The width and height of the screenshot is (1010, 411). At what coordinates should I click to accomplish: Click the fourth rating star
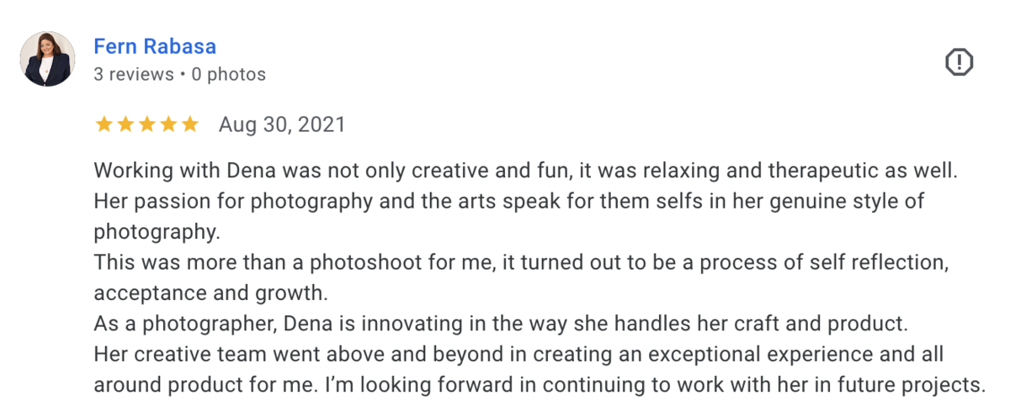[x=167, y=125]
